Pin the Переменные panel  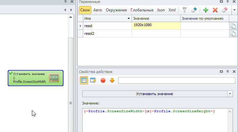coord(228,2)
